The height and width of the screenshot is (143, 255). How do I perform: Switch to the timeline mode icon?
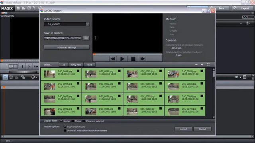(x=17, y=77)
